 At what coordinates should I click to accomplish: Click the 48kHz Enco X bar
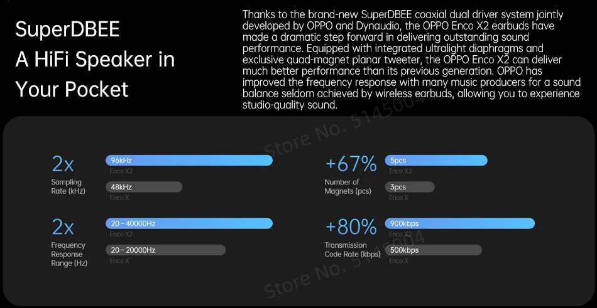pos(144,187)
